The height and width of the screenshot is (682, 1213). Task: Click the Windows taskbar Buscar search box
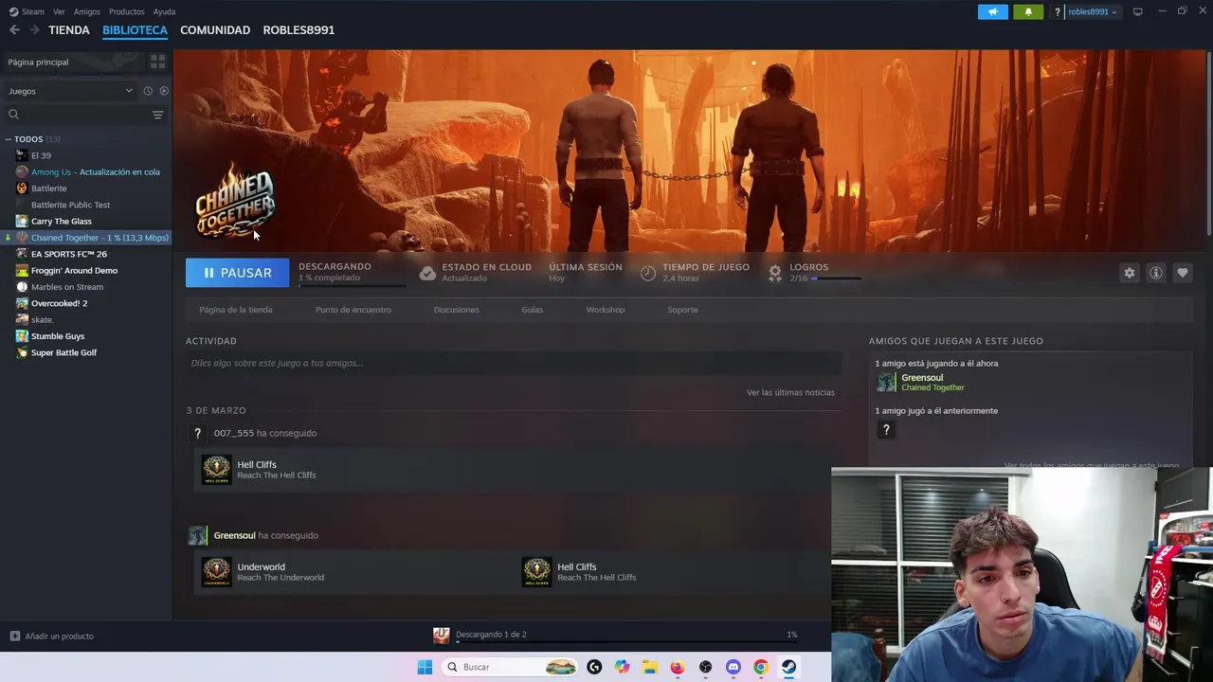(510, 667)
